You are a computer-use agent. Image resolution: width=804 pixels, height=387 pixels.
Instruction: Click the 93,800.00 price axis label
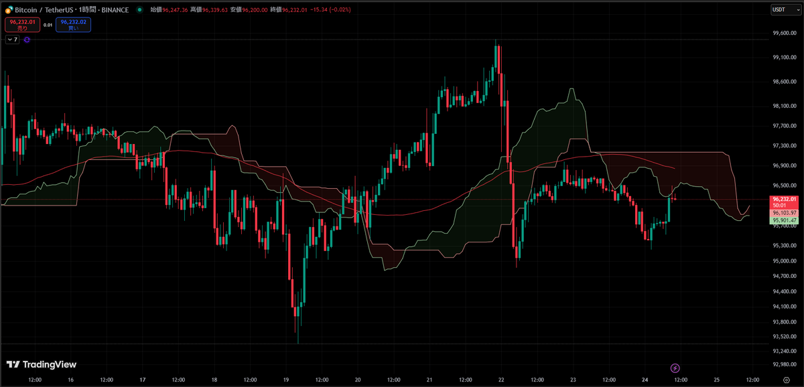[785, 322]
